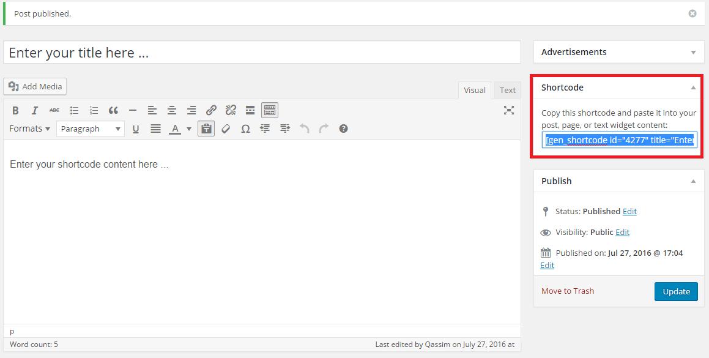Image resolution: width=709 pixels, height=358 pixels.
Task: Insert a bulleted list
Action: (x=74, y=110)
